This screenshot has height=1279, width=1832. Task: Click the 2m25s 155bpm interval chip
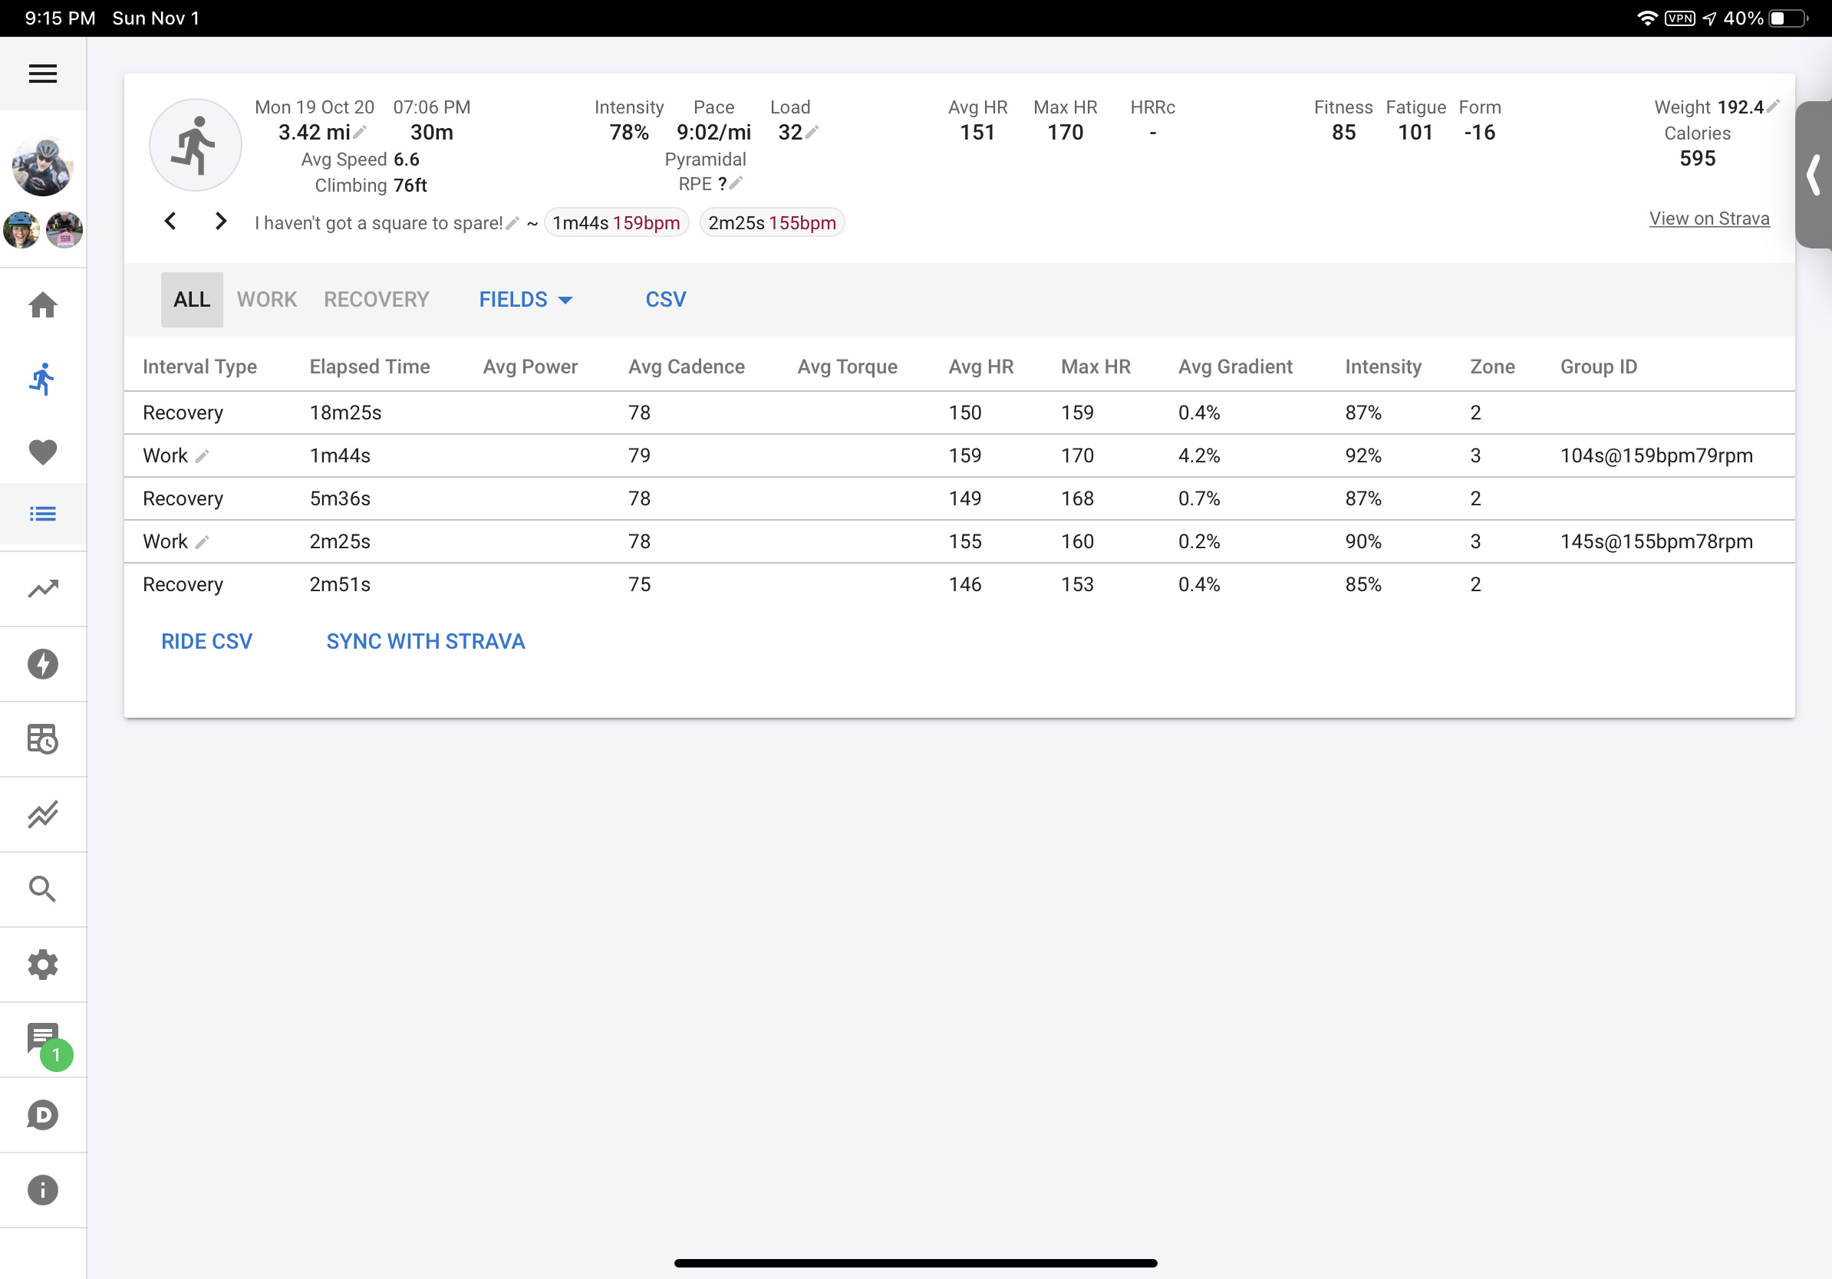772,222
